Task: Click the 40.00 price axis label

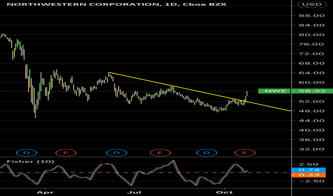Action: point(312,130)
